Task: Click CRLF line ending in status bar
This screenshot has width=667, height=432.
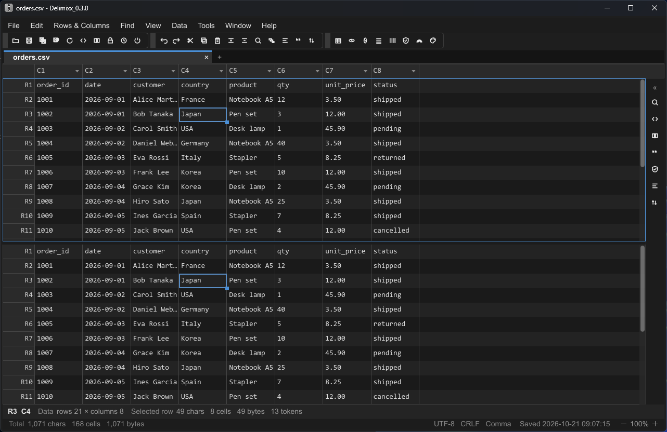Action: point(470,424)
